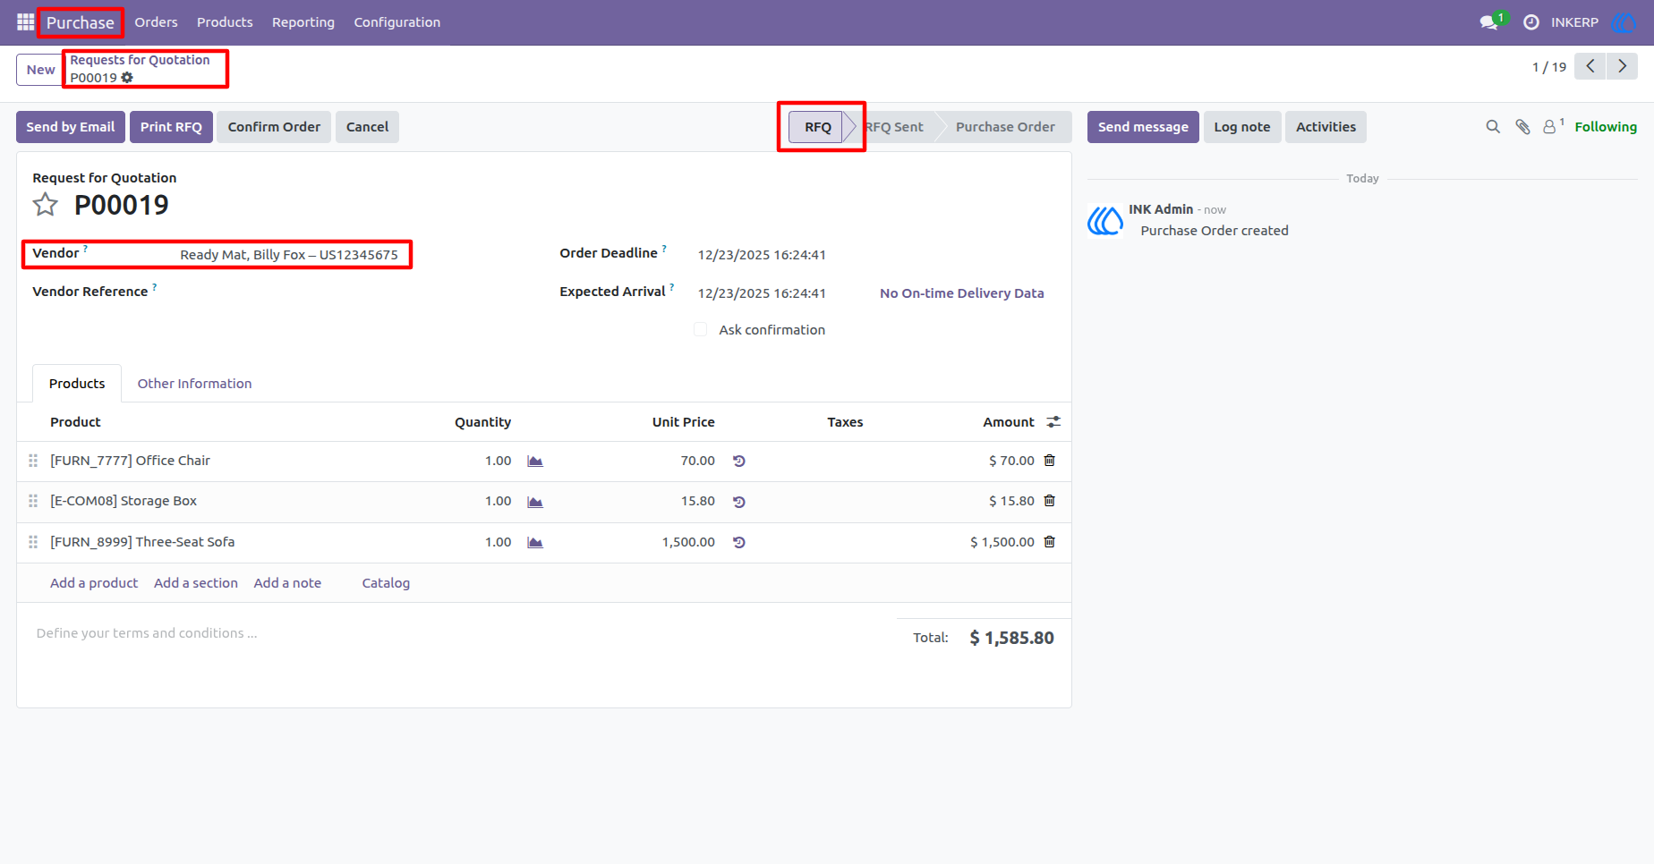The height and width of the screenshot is (864, 1654).
Task: Open forecast chart for Office Chair
Action: click(535, 462)
